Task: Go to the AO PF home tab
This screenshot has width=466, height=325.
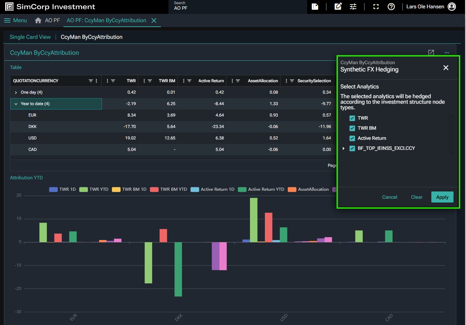Action: coord(48,20)
